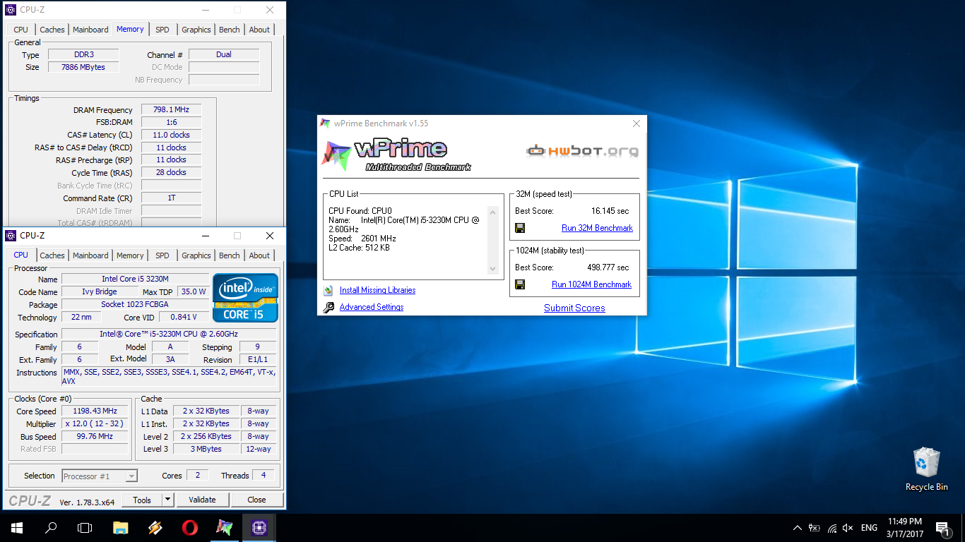Image resolution: width=965 pixels, height=542 pixels.
Task: Open Caches tab in lower CPU-Z window
Action: (52, 255)
